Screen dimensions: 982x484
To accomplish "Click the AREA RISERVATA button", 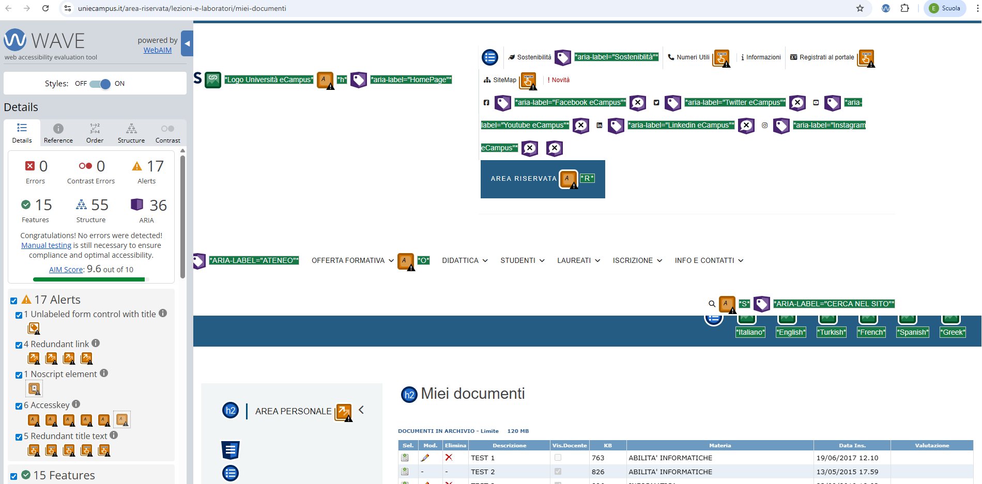I will tap(543, 179).
